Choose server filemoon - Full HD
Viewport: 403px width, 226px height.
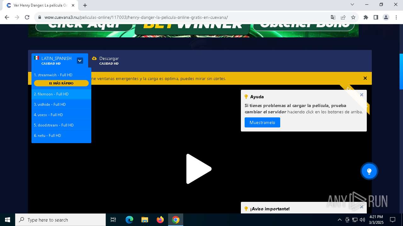point(61,94)
